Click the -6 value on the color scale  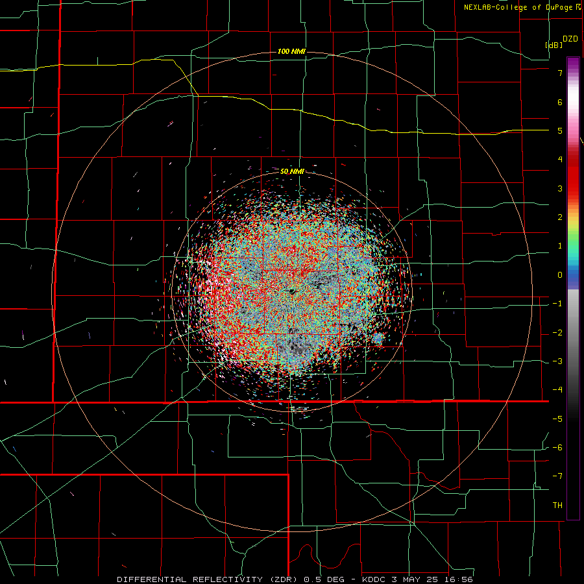557,448
